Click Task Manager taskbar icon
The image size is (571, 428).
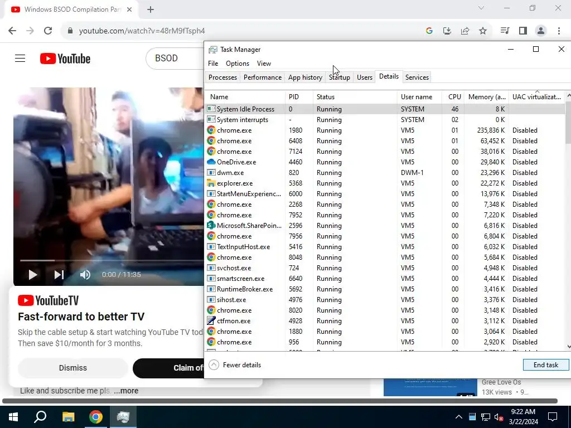(123, 417)
